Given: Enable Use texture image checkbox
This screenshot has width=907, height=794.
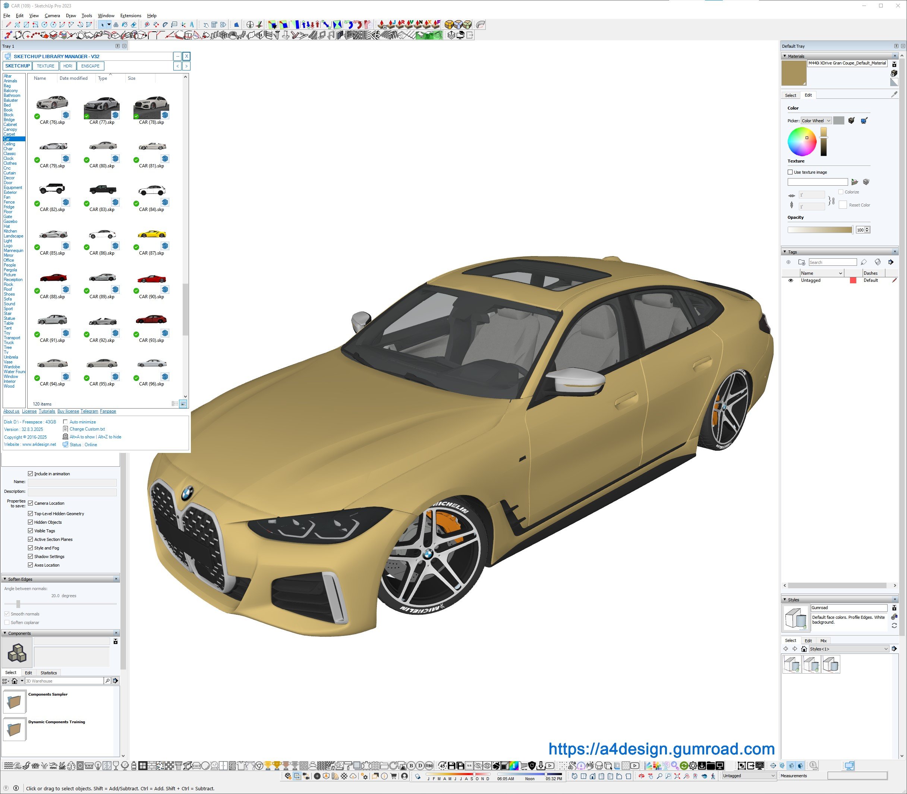Looking at the screenshot, I should 790,172.
